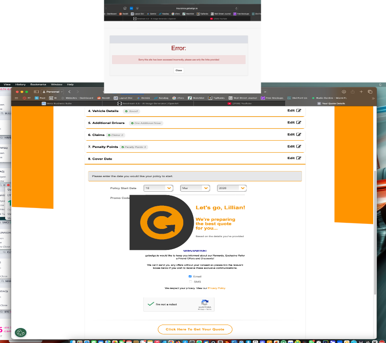Image resolution: width=386 pixels, height=343 pixels.
Task: Go back with the left chevron
Action: click(x=69, y=92)
